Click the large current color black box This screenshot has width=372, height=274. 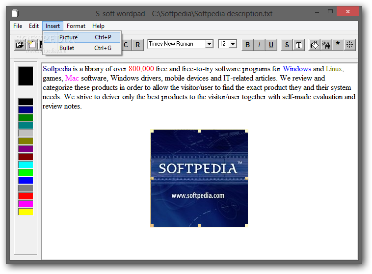26,76
